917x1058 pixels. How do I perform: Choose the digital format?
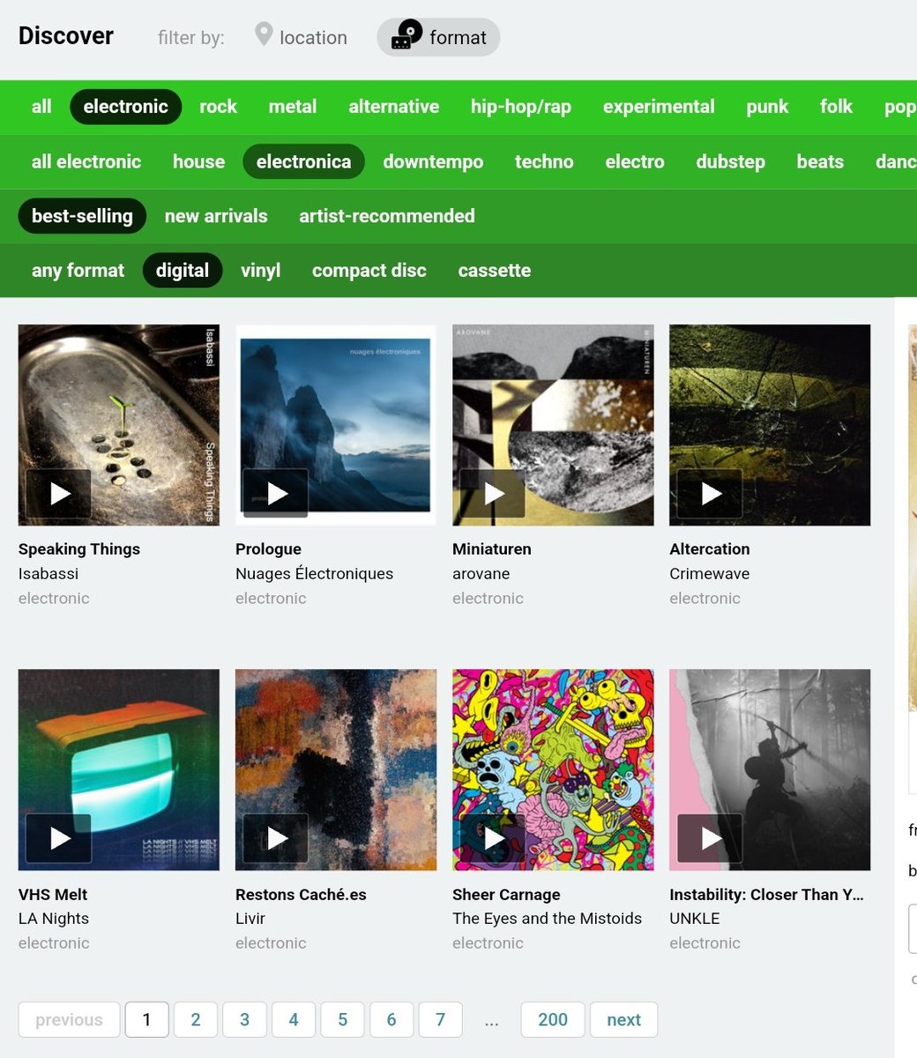183,271
